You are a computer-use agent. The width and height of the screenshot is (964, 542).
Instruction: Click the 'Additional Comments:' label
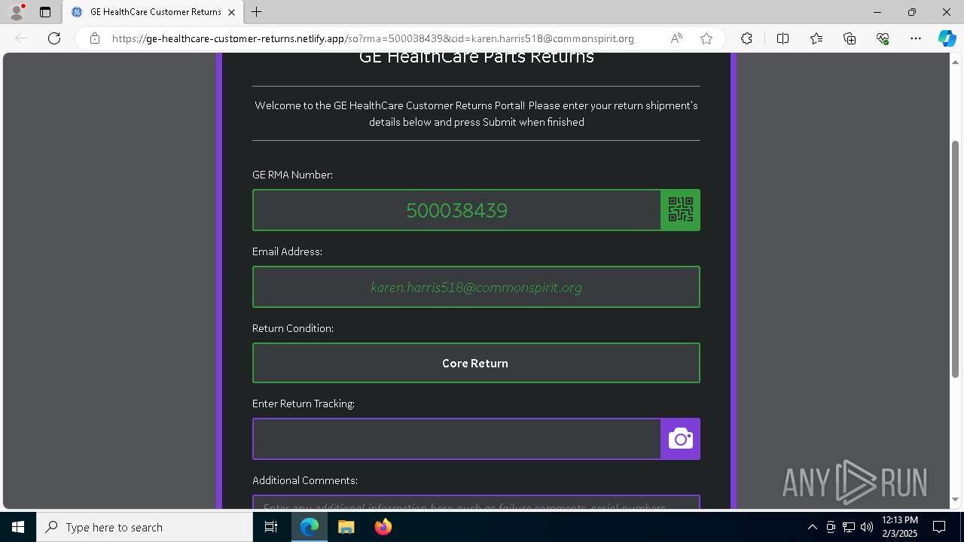click(305, 480)
